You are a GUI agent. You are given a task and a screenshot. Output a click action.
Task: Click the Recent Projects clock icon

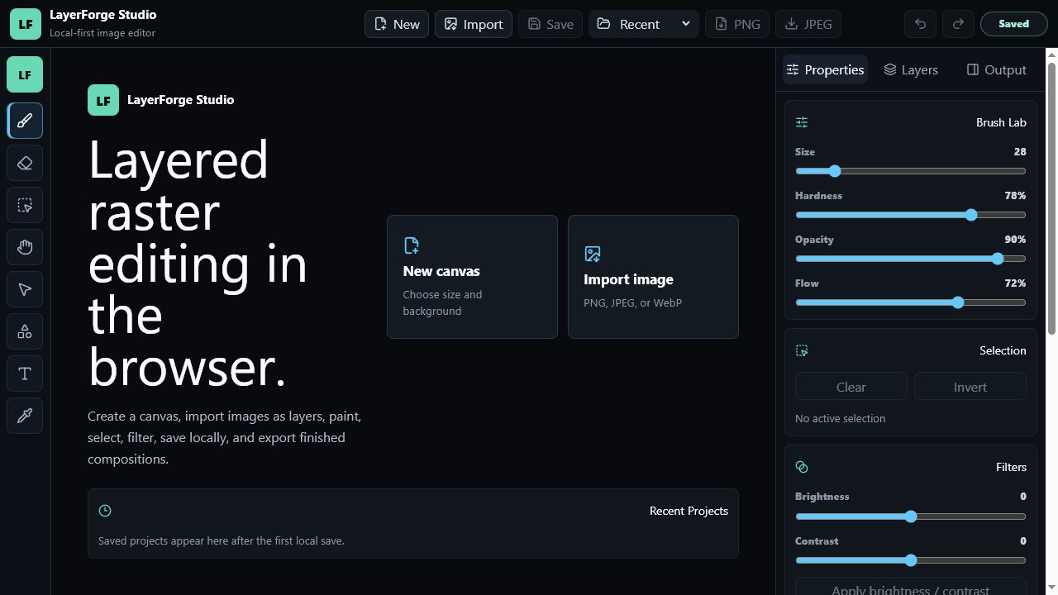pyautogui.click(x=105, y=511)
